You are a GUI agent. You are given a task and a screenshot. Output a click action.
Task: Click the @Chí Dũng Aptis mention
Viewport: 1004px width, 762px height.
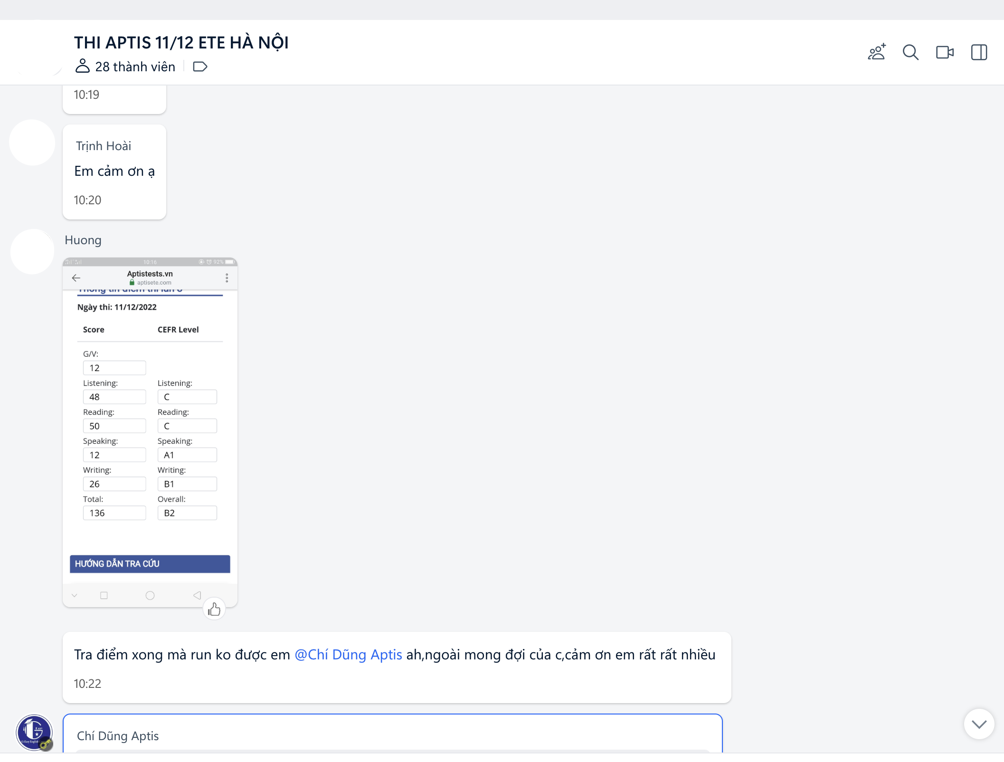click(348, 655)
